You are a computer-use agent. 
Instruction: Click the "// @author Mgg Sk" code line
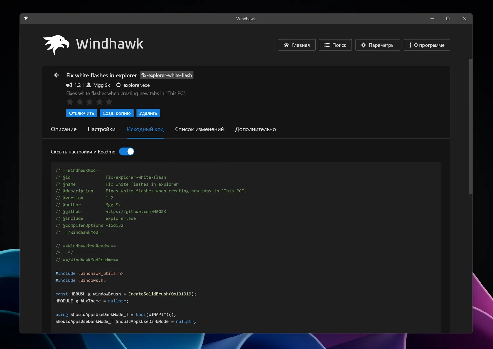click(x=88, y=205)
